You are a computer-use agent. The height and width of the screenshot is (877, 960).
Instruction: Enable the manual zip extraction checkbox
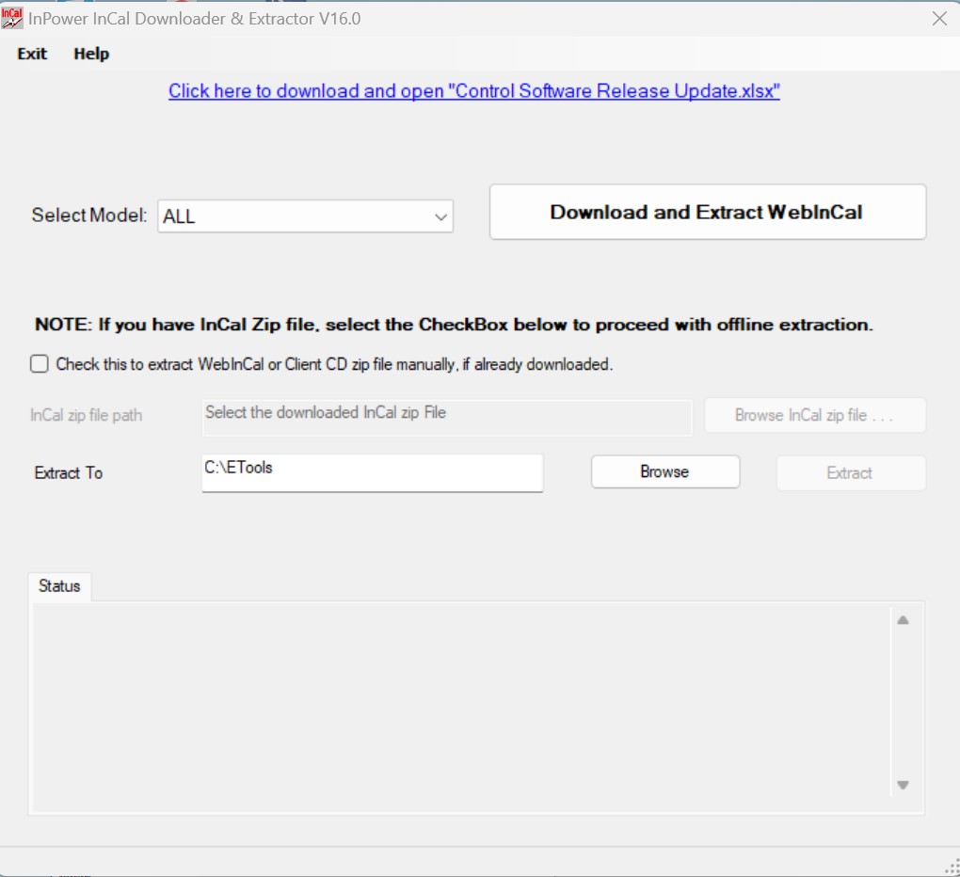click(x=40, y=364)
